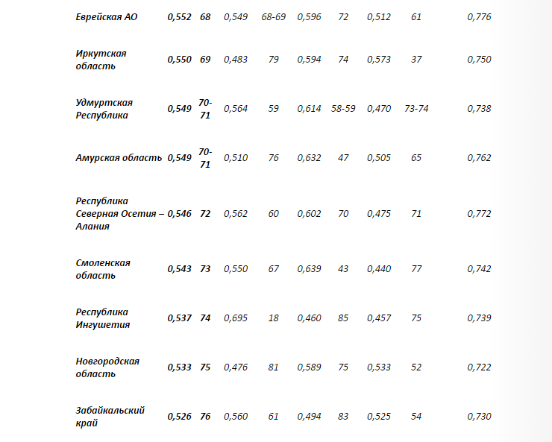
Task: Click the 73-74 rank cell
Action: pyautogui.click(x=416, y=109)
